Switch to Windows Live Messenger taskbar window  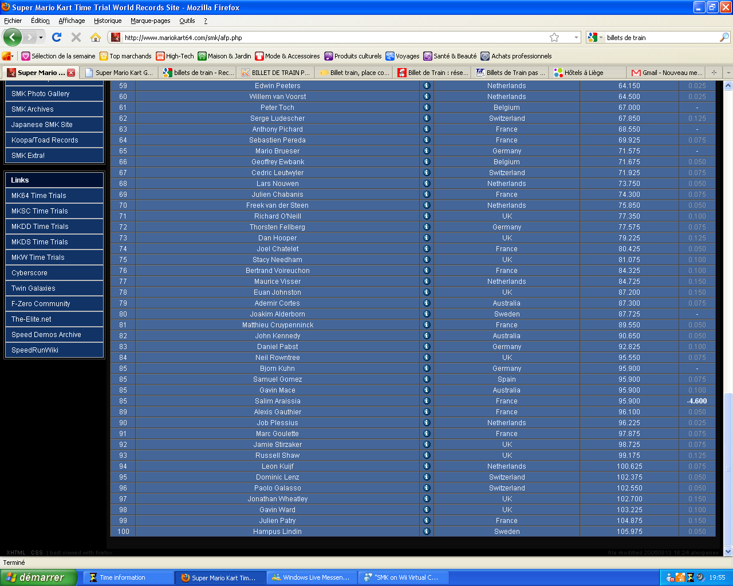(x=312, y=577)
